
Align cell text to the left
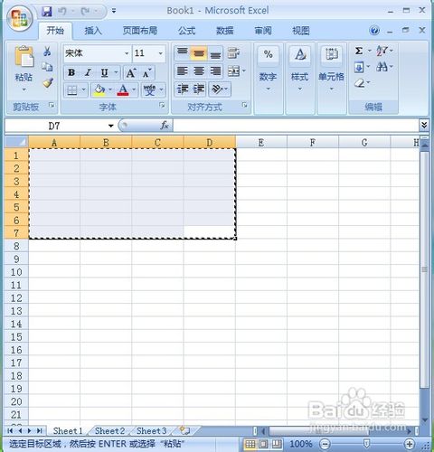point(183,71)
